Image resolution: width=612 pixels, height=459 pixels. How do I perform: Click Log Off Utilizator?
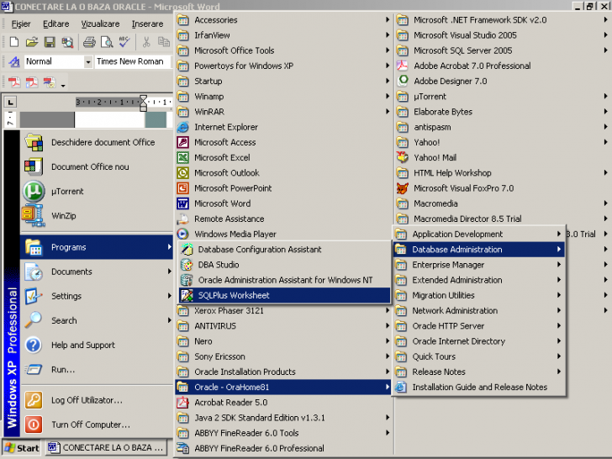[97, 400]
